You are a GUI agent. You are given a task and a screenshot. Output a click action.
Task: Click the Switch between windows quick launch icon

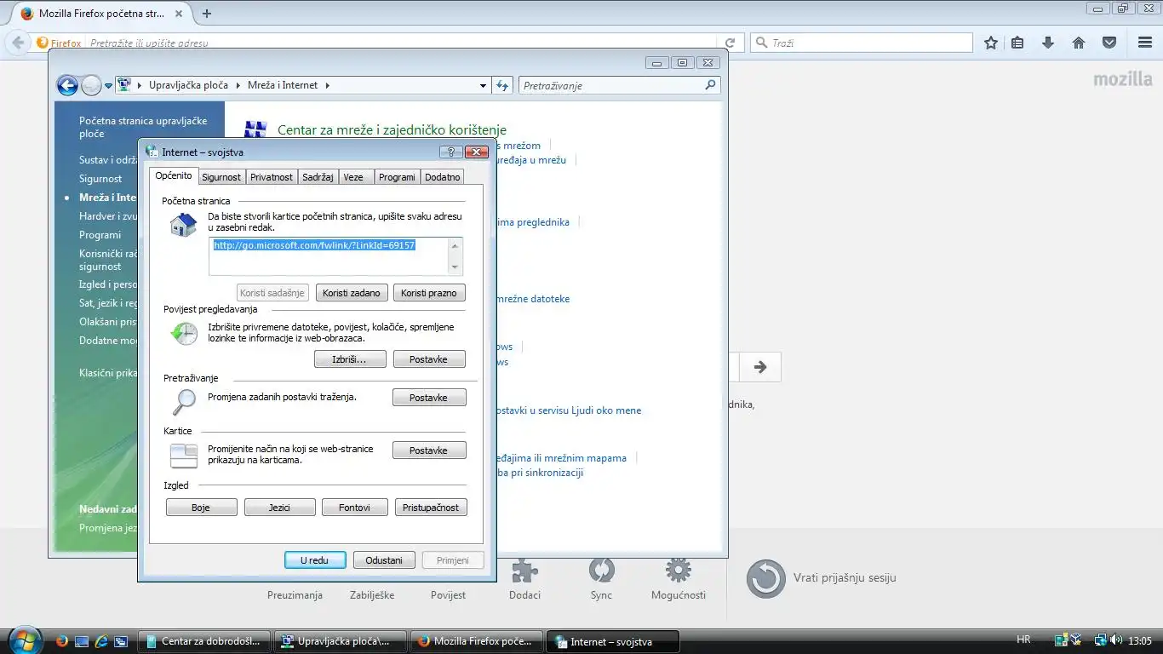click(121, 641)
